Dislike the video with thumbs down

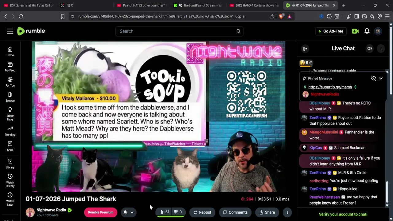point(178,212)
